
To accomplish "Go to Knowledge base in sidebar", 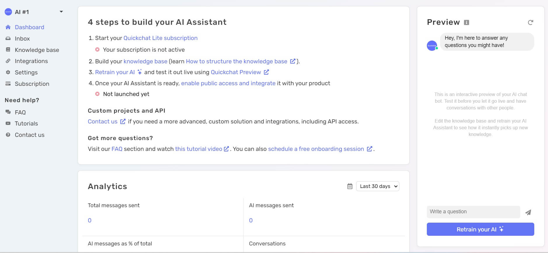I will pyautogui.click(x=37, y=50).
